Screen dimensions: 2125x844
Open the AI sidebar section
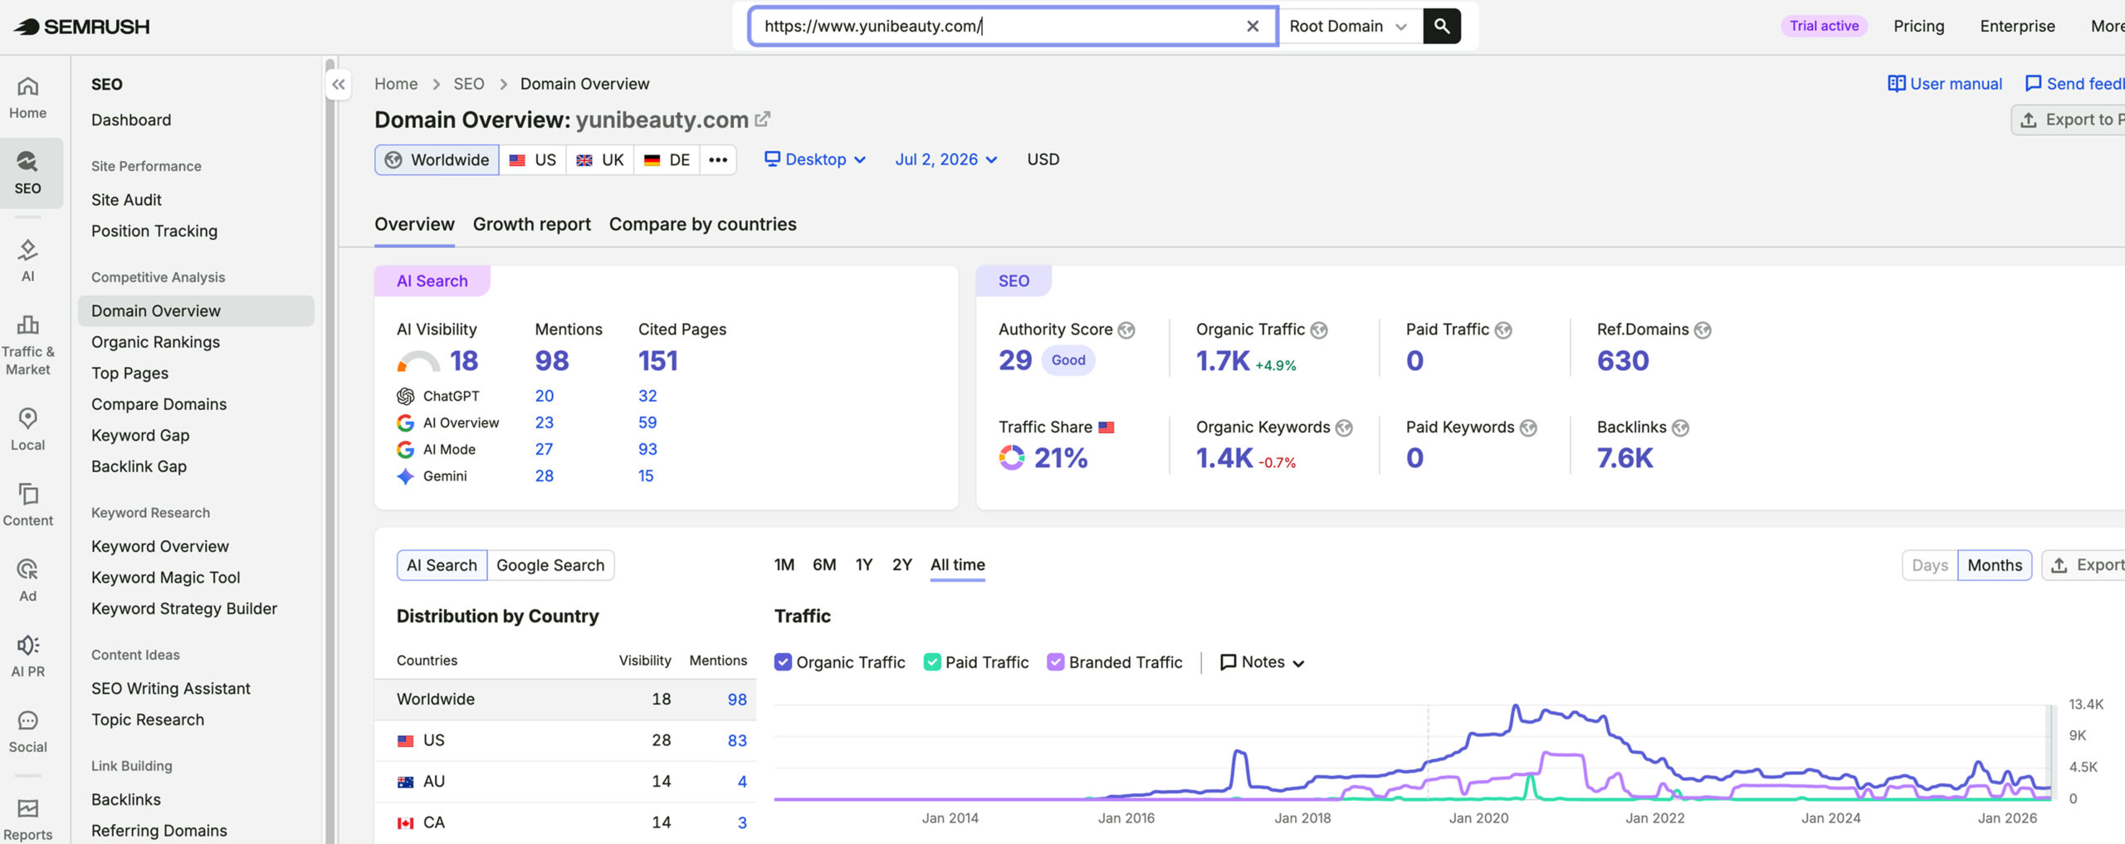click(28, 261)
